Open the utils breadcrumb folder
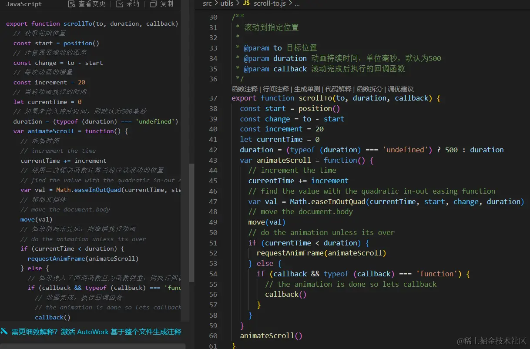This screenshot has height=349, width=530. pyautogui.click(x=227, y=3)
